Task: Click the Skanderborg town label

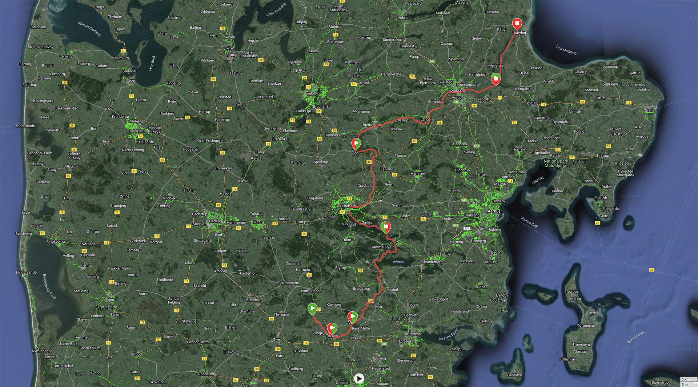Action: pyautogui.click(x=432, y=262)
